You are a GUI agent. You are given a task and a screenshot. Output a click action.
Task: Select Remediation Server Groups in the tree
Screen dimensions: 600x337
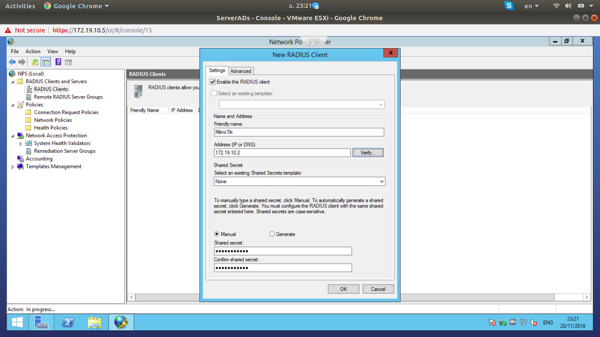65,151
